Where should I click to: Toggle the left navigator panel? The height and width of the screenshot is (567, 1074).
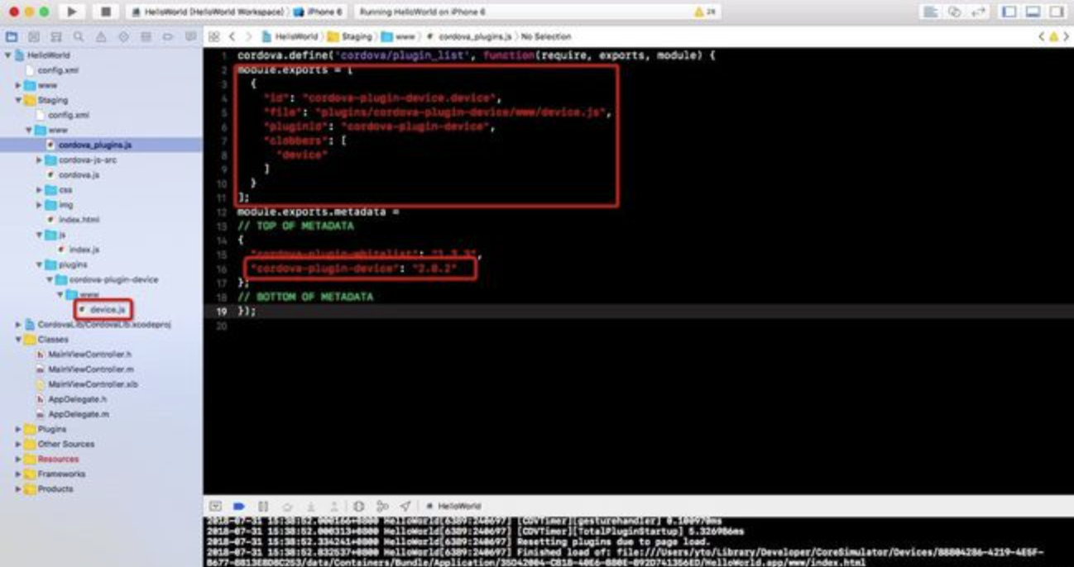pyautogui.click(x=1009, y=12)
